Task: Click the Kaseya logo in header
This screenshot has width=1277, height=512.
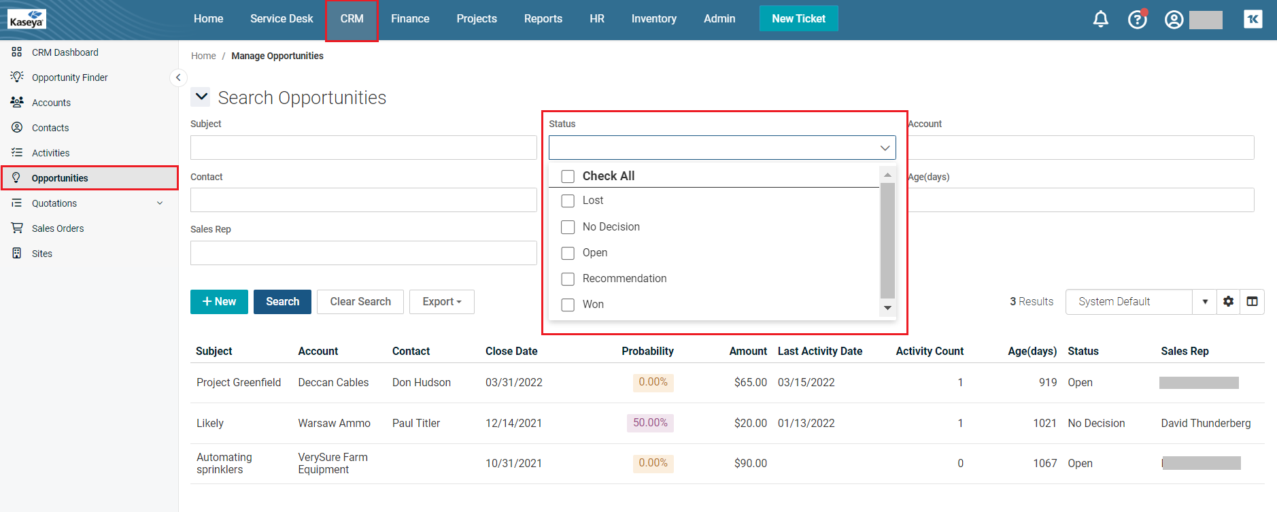Action: 27,19
